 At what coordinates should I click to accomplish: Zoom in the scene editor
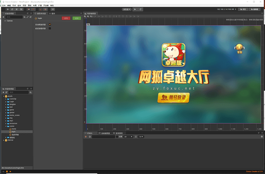point(85,16)
